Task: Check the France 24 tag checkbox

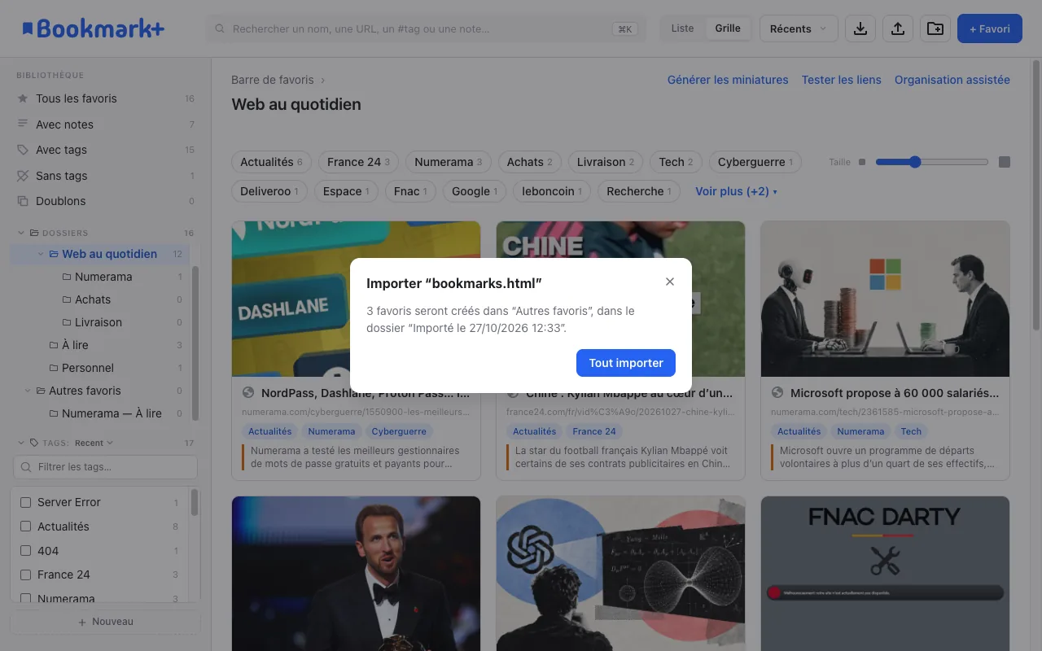Action: [x=25, y=575]
